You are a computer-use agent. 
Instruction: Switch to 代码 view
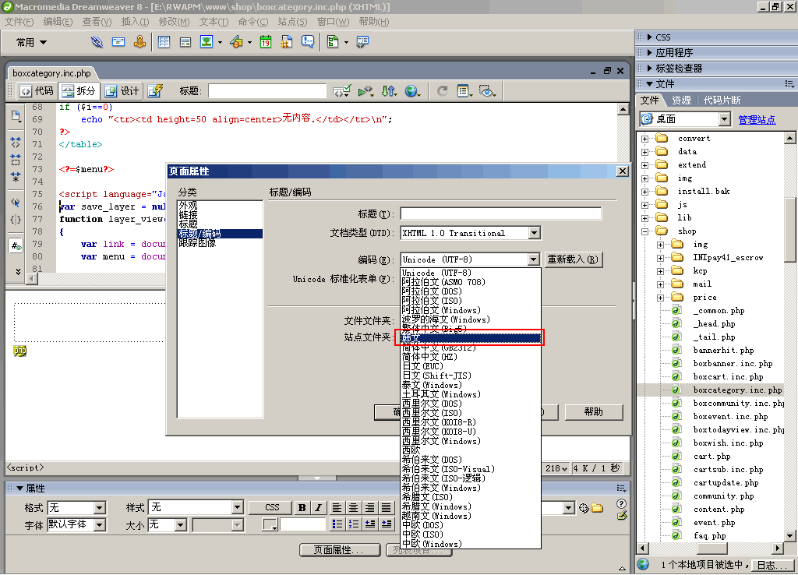[x=36, y=91]
